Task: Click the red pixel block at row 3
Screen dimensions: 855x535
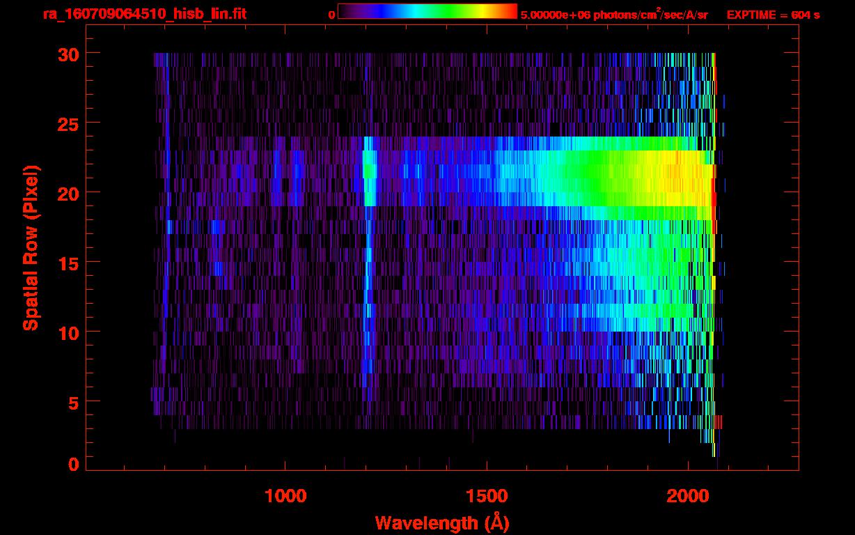Action: point(719,422)
